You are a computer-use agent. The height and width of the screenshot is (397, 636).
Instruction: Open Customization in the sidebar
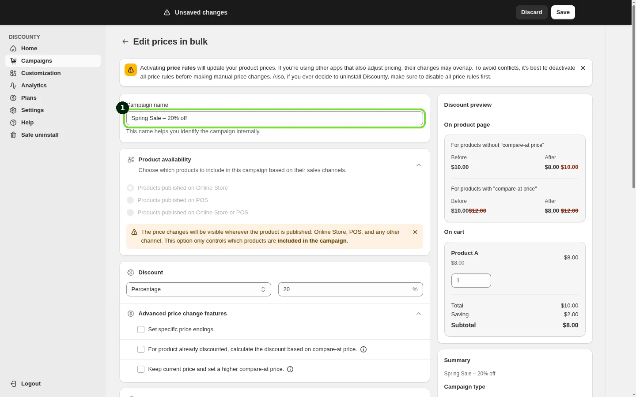click(53, 73)
